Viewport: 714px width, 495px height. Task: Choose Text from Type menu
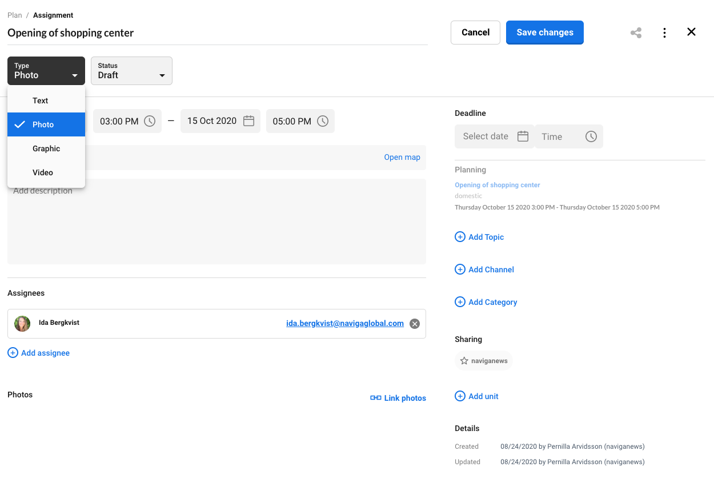[x=41, y=100]
